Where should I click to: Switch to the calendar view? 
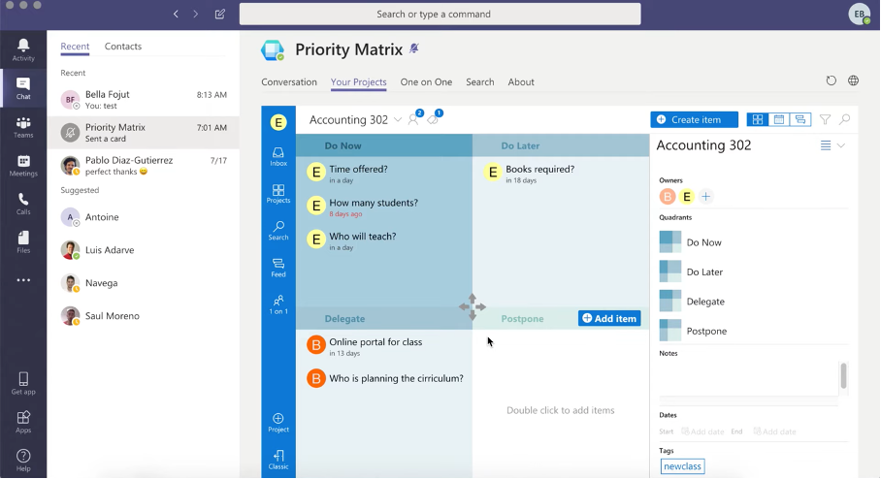(x=778, y=119)
